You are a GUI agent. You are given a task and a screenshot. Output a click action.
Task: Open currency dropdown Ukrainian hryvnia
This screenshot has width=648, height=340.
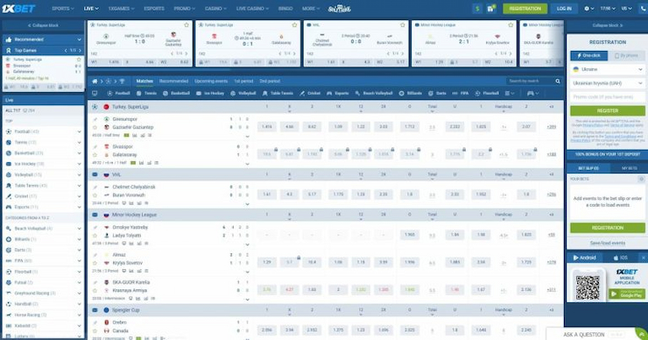608,83
